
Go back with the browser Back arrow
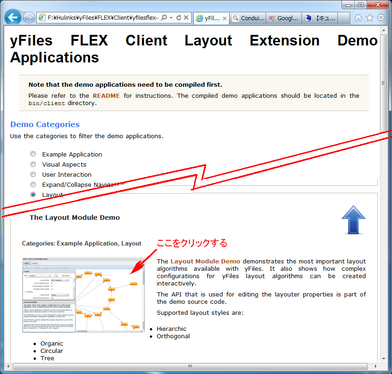click(12, 17)
